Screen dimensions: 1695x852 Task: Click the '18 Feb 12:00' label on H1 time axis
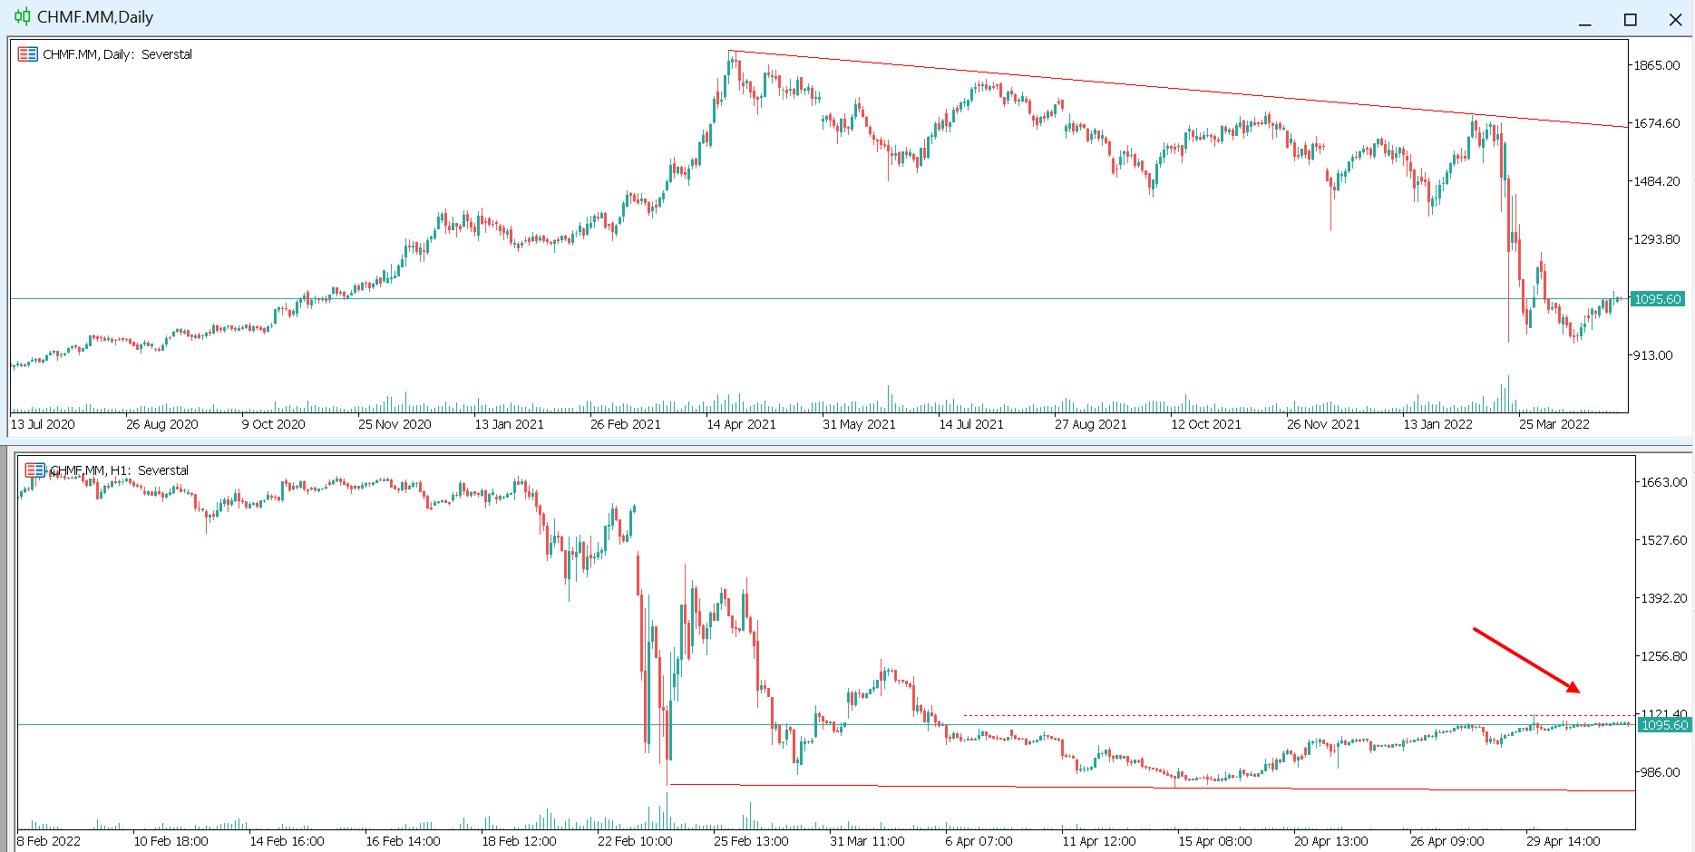click(x=519, y=841)
